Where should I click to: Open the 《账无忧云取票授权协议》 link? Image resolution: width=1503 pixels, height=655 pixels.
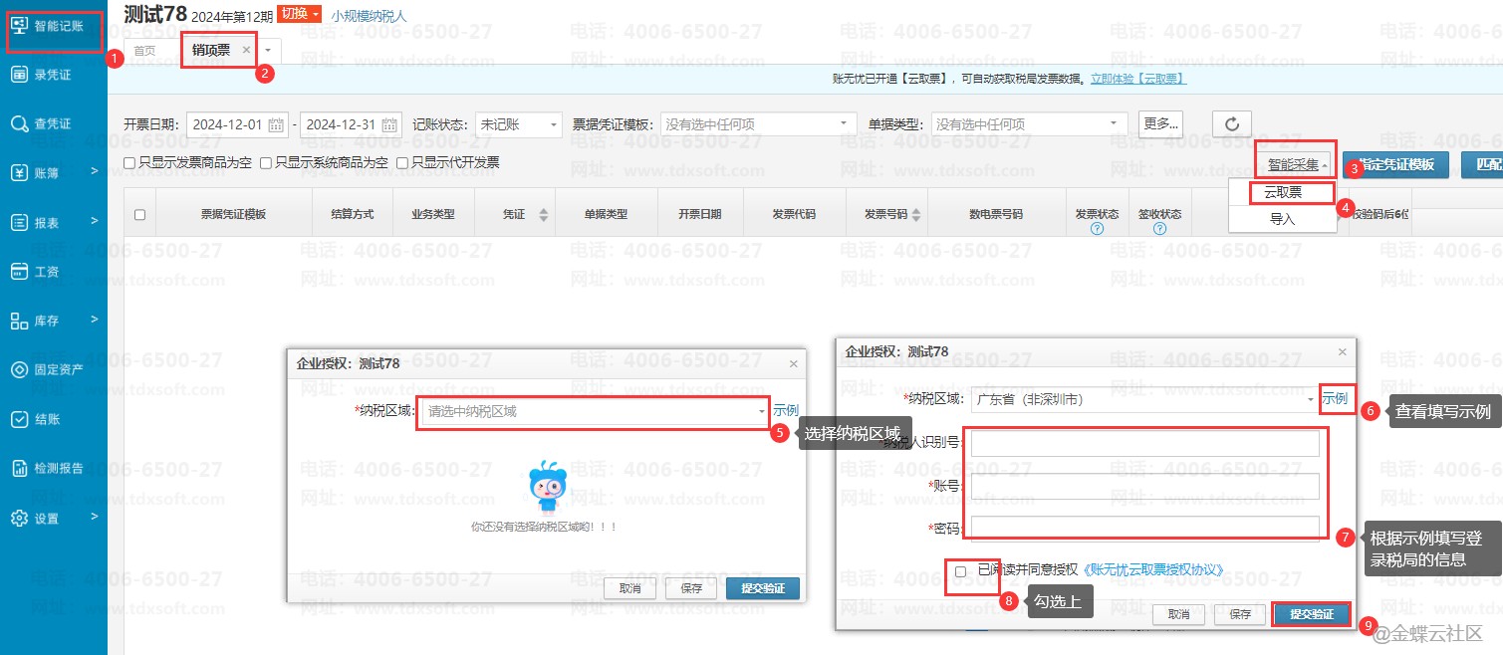pyautogui.click(x=1152, y=570)
